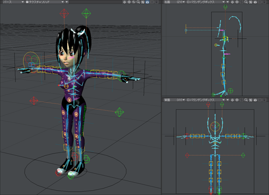Screen dimensions: 269x195
Task: Click the zoom magnifier icon in back view
Action: [246, 100]
